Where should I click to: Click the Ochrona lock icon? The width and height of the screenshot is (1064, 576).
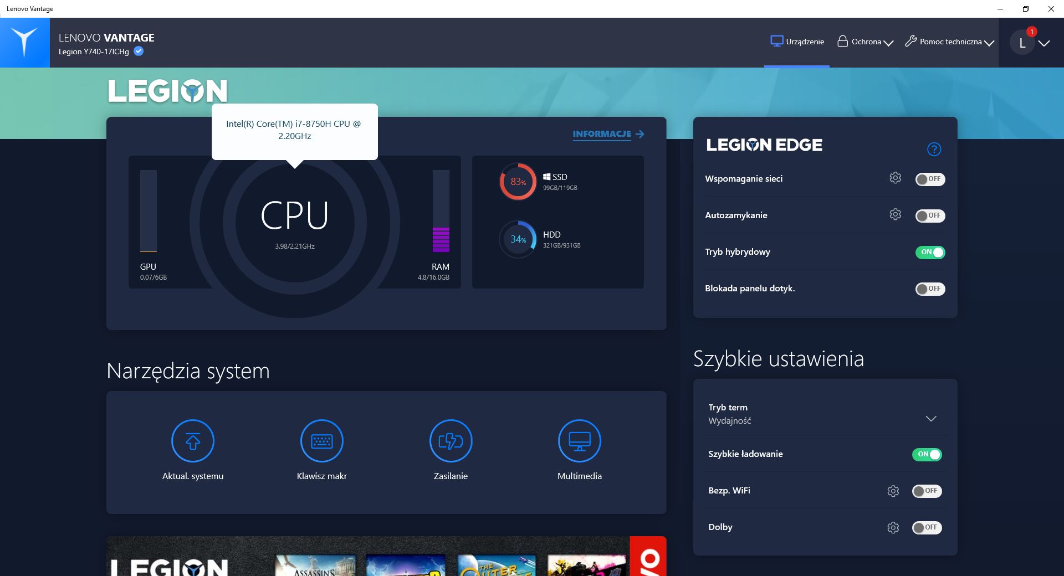pyautogui.click(x=842, y=41)
